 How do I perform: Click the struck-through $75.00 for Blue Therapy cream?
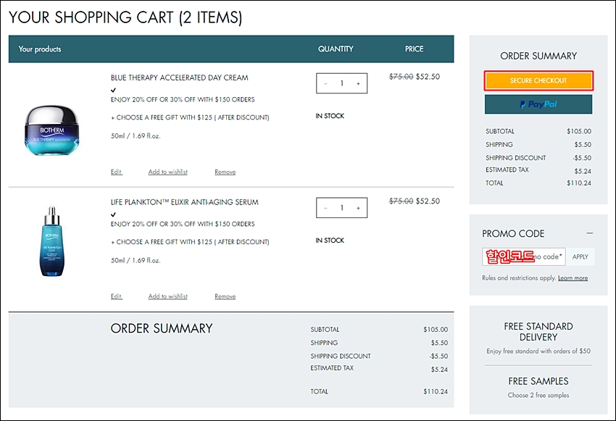(401, 77)
